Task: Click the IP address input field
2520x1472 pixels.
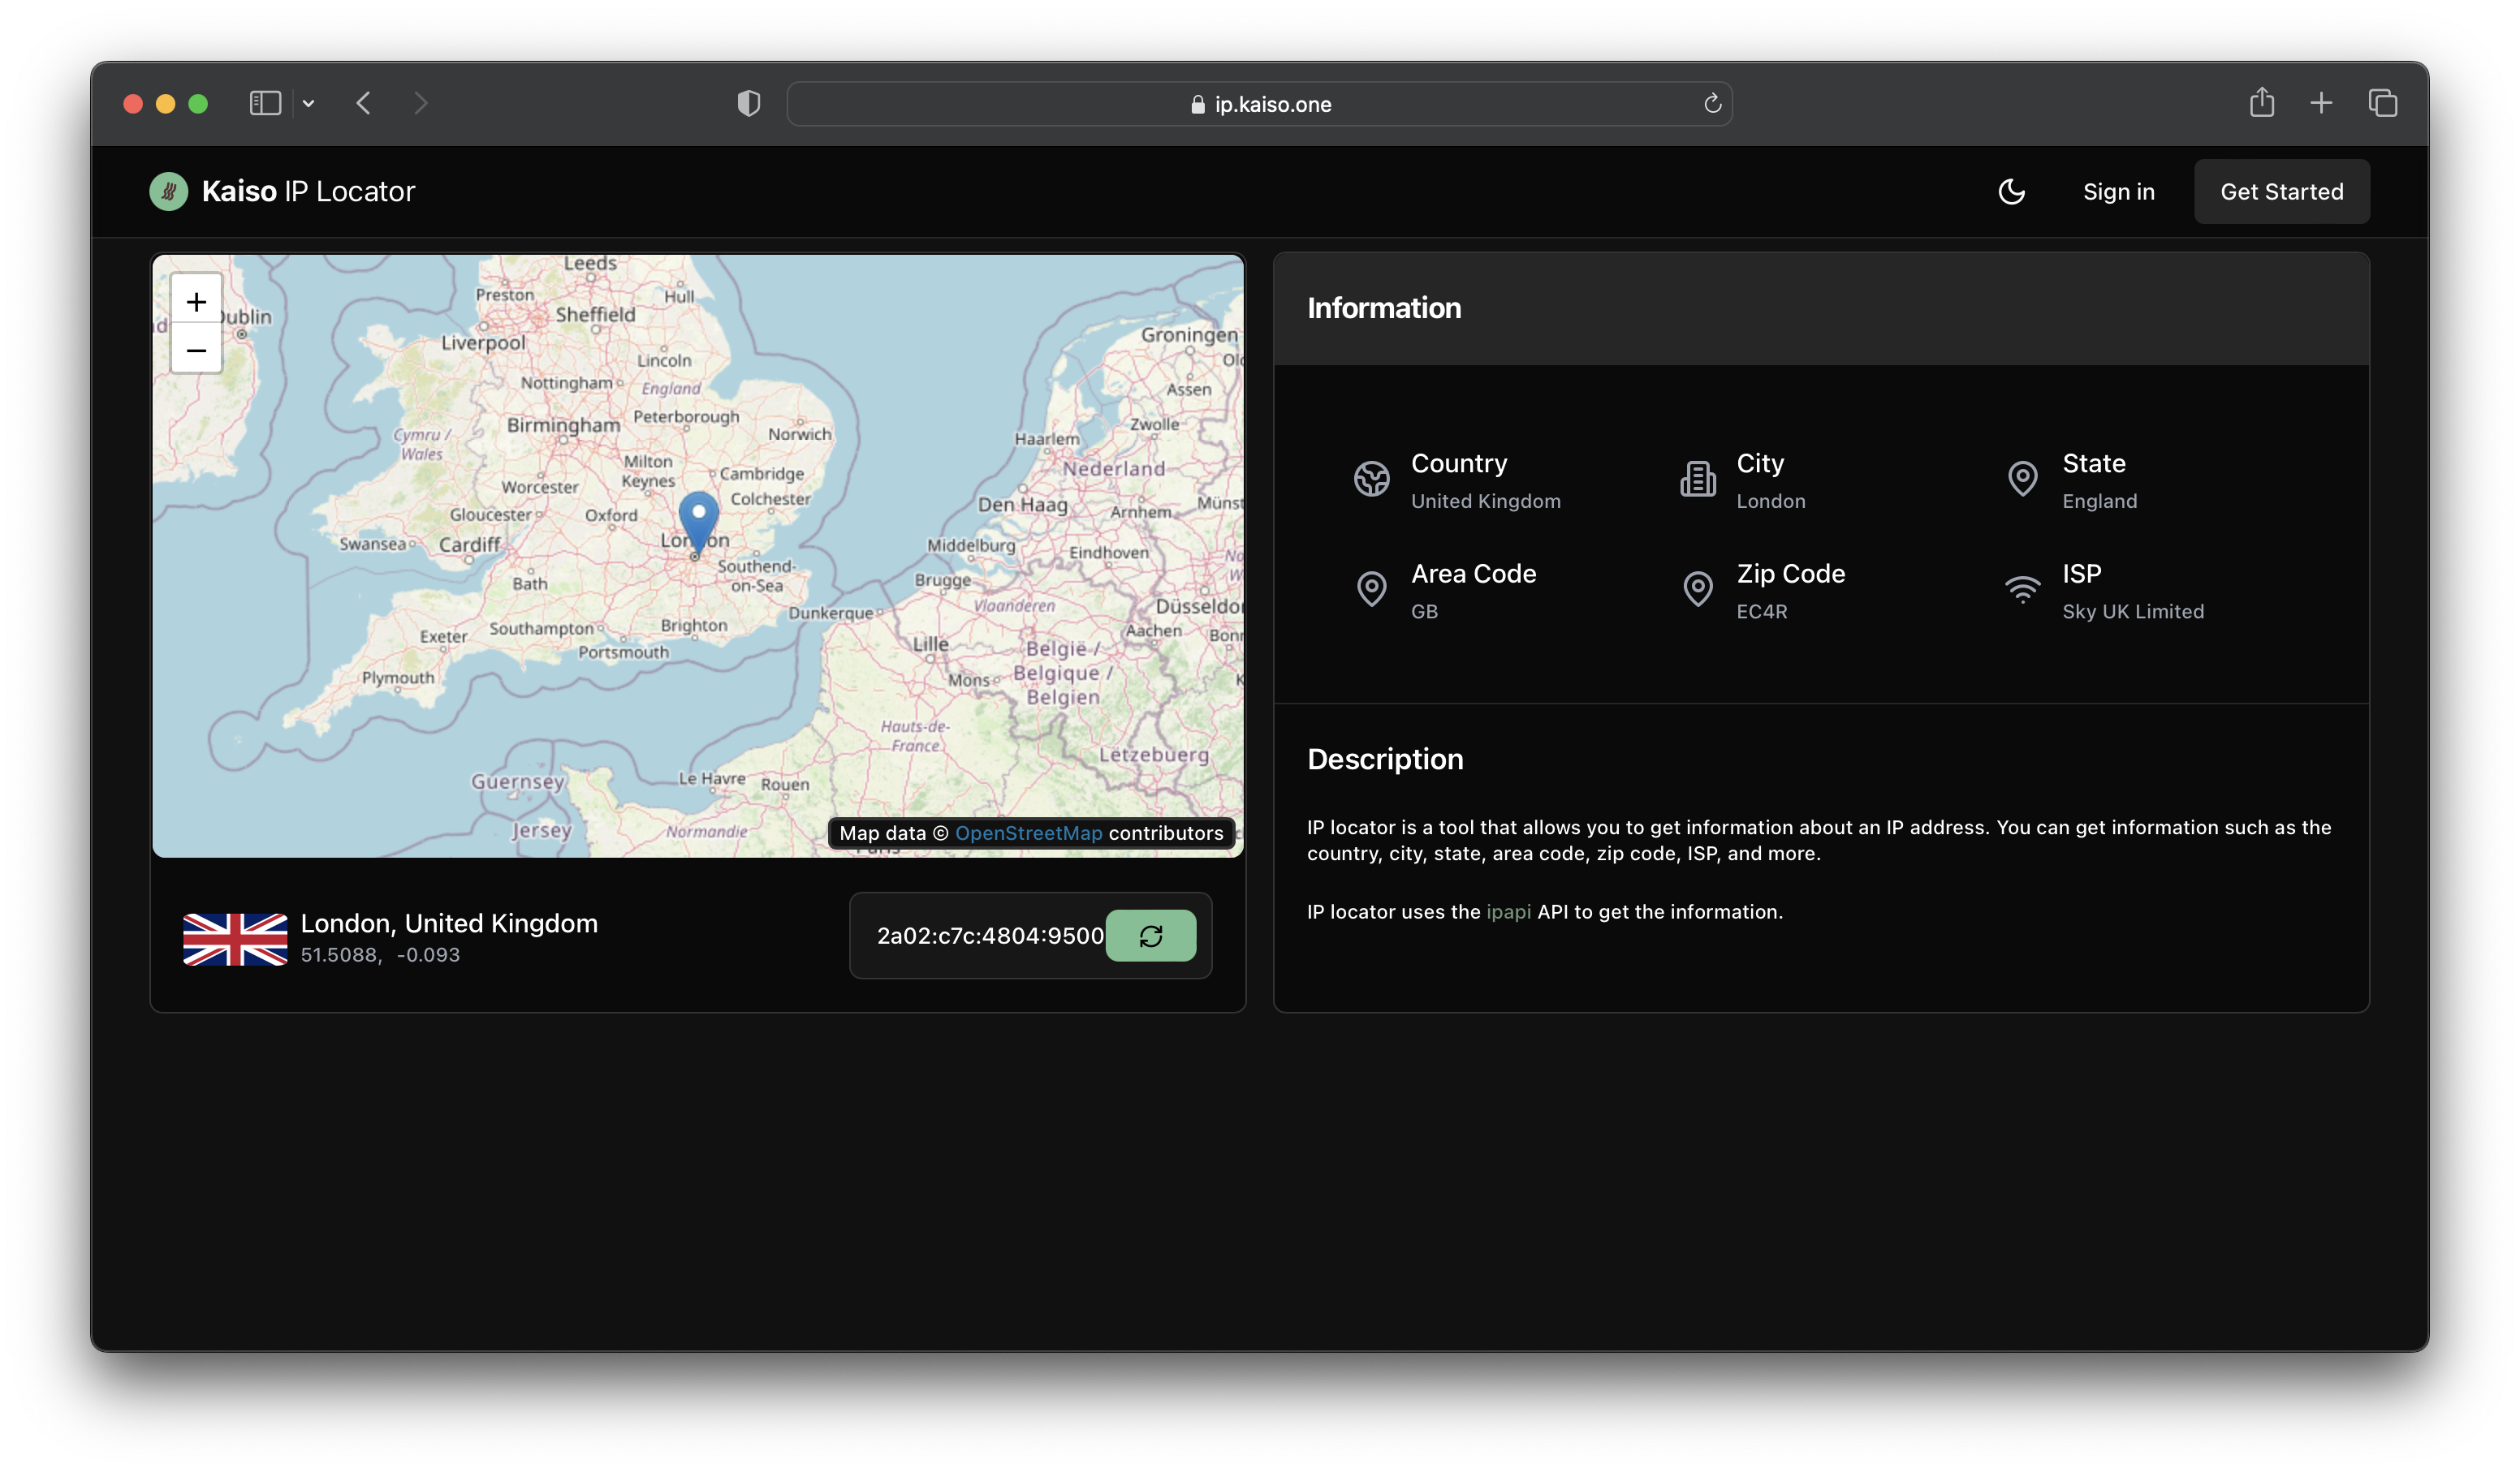Action: (x=988, y=936)
